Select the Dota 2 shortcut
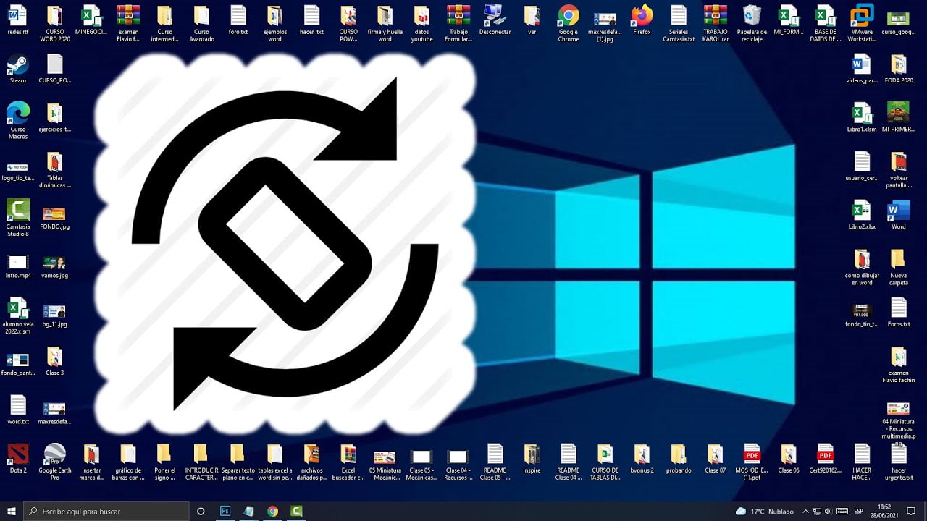Viewport: 927px width, 521px height. 17,457
